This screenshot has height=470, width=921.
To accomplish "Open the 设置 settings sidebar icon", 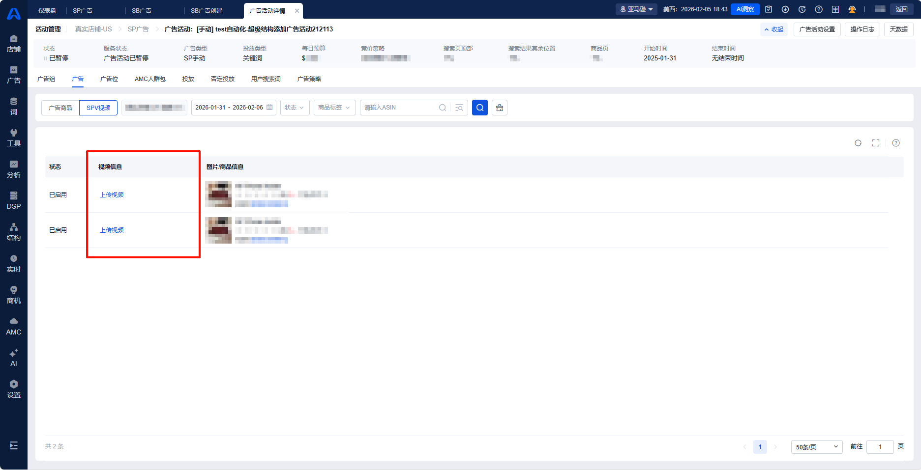I will pos(14,389).
